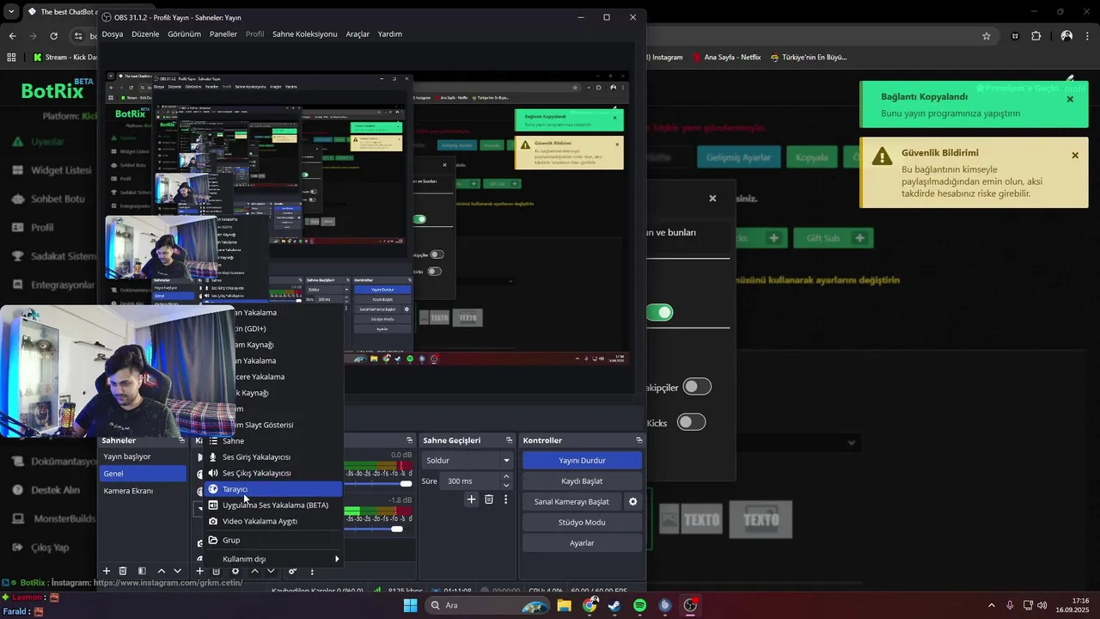Click Sanal Kamerayı Başlat button
Screen dimensions: 1100x619
coord(571,501)
